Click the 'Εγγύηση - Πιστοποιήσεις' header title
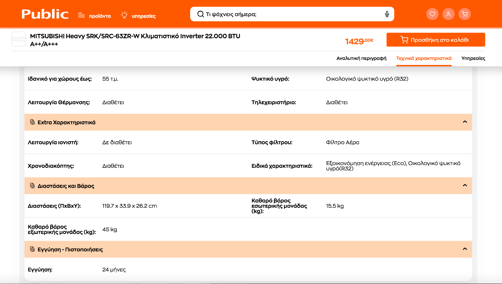This screenshot has height=284, width=502. point(70,249)
